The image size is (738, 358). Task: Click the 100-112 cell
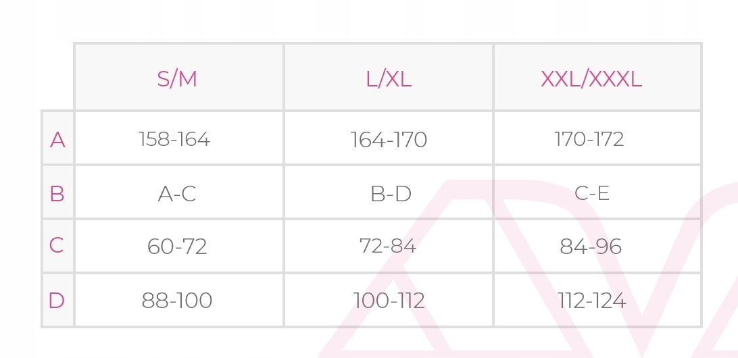tap(389, 300)
